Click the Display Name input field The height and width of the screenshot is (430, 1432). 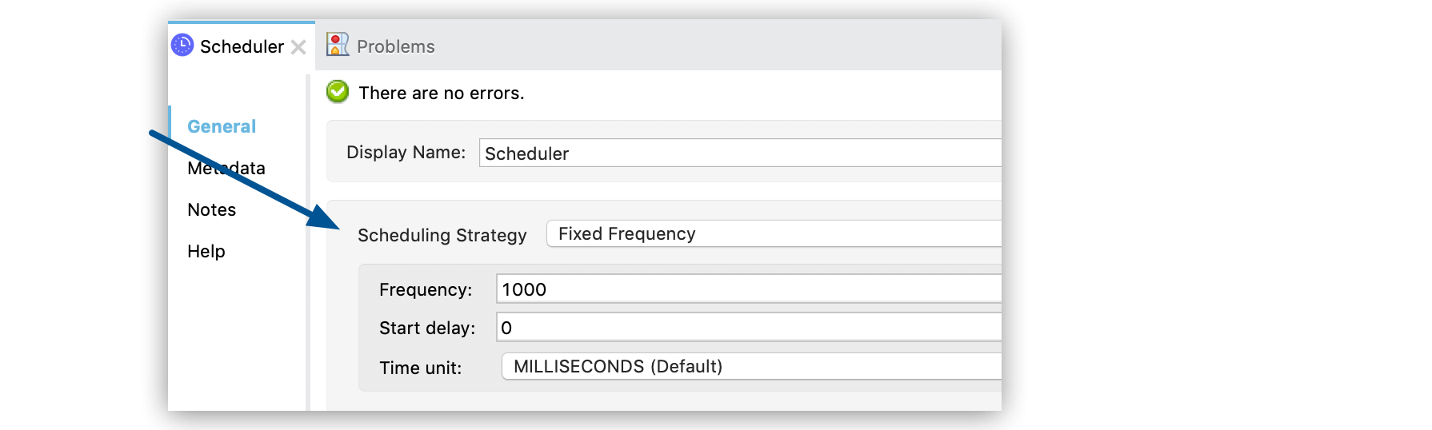click(738, 153)
